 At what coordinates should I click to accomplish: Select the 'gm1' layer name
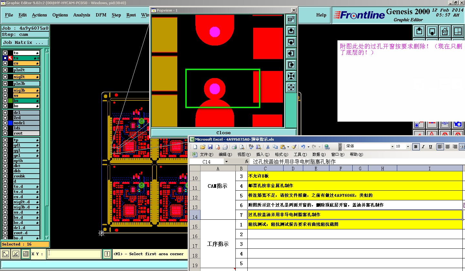(26, 156)
